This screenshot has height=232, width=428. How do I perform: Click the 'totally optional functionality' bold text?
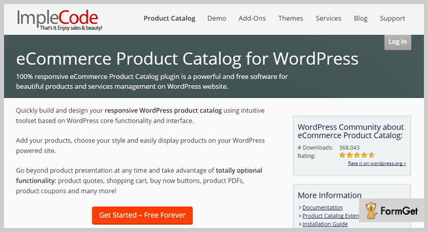pyautogui.click(x=139, y=175)
